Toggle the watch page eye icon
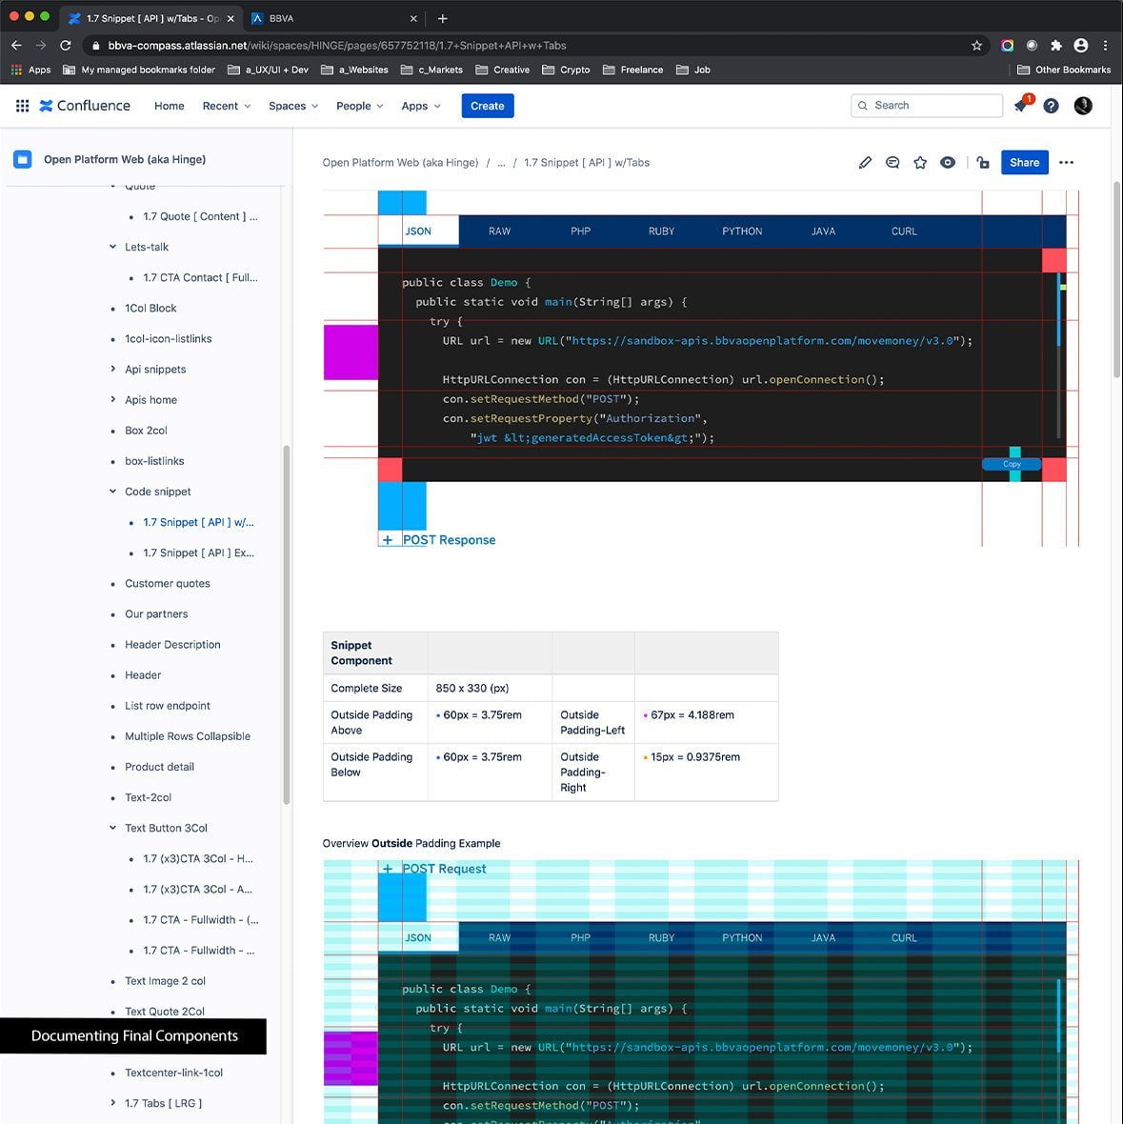The height and width of the screenshot is (1124, 1123). click(948, 163)
